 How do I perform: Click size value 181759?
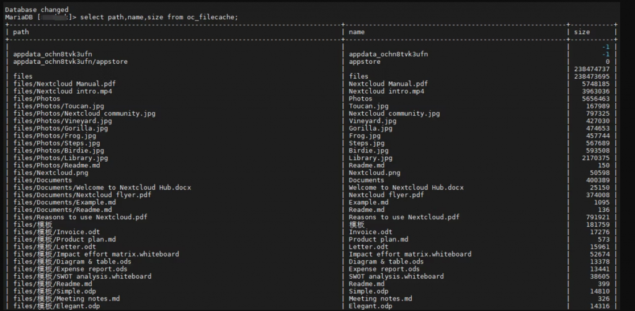(x=598, y=225)
